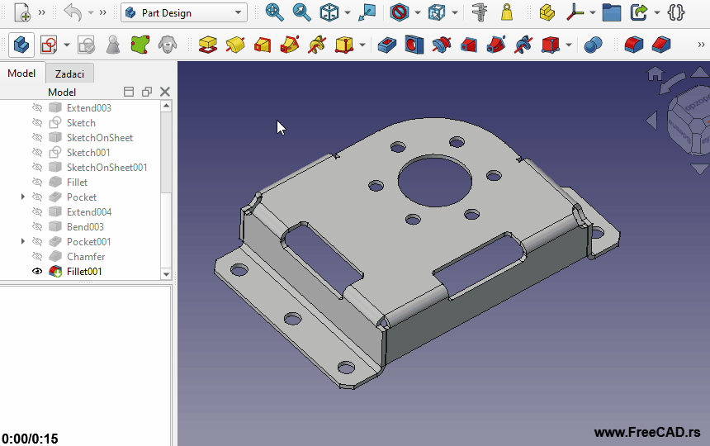Viewport: 710px width, 446px height.
Task: Click the subtractive primitive box icon
Action: [551, 45]
